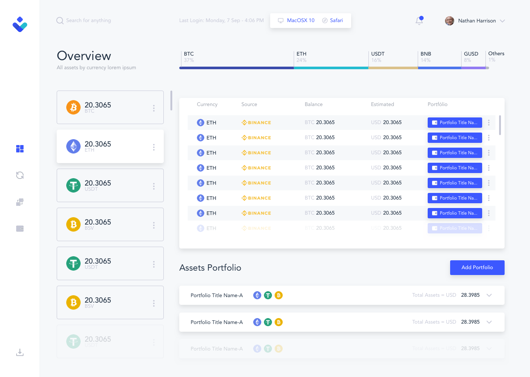Select the Safari browser tab

point(333,21)
